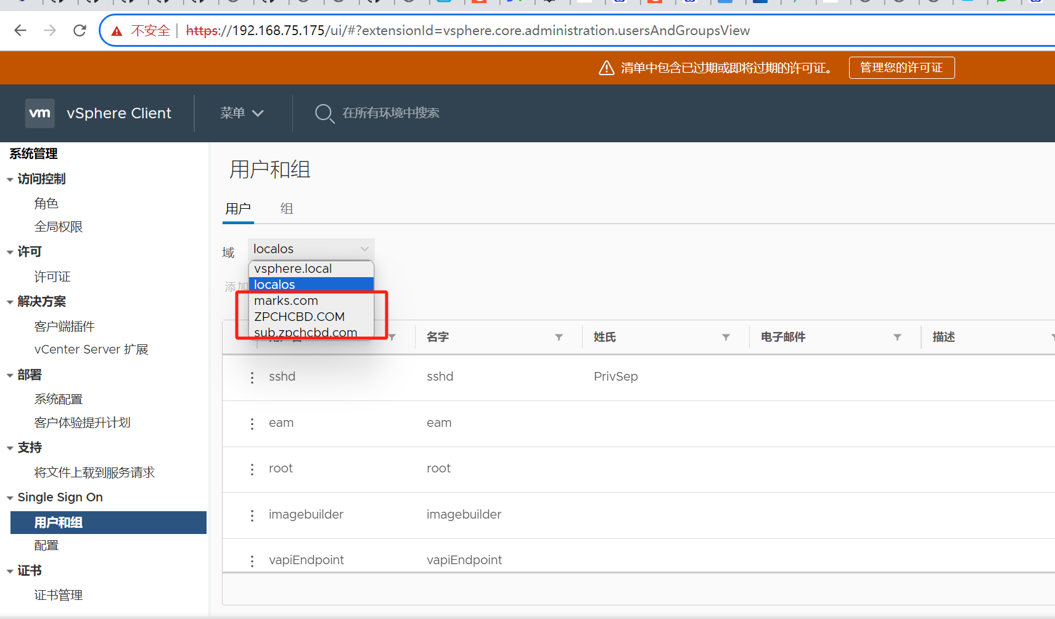Open 系统配置 in sidebar

[59, 399]
